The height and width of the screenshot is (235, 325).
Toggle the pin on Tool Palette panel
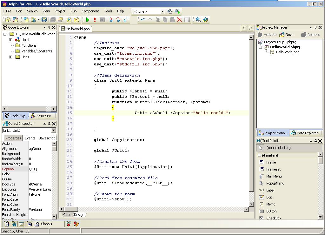tap(315, 141)
